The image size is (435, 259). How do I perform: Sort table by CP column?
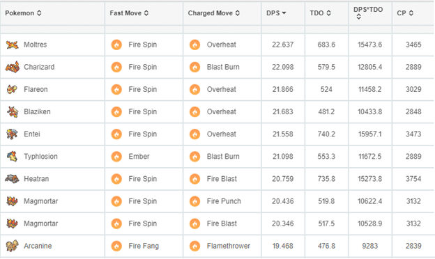(405, 13)
